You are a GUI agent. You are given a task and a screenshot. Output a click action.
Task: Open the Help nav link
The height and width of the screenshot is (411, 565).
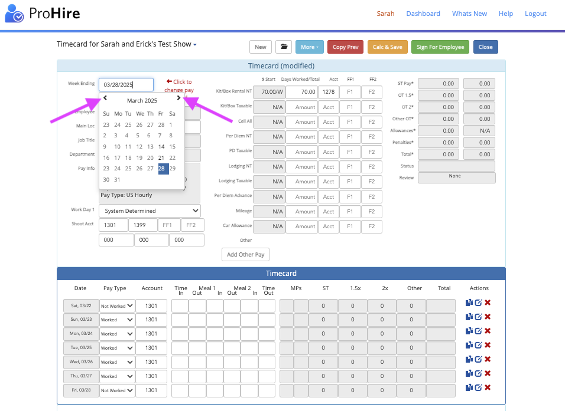505,14
